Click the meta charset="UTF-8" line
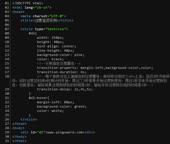 pos(43,16)
